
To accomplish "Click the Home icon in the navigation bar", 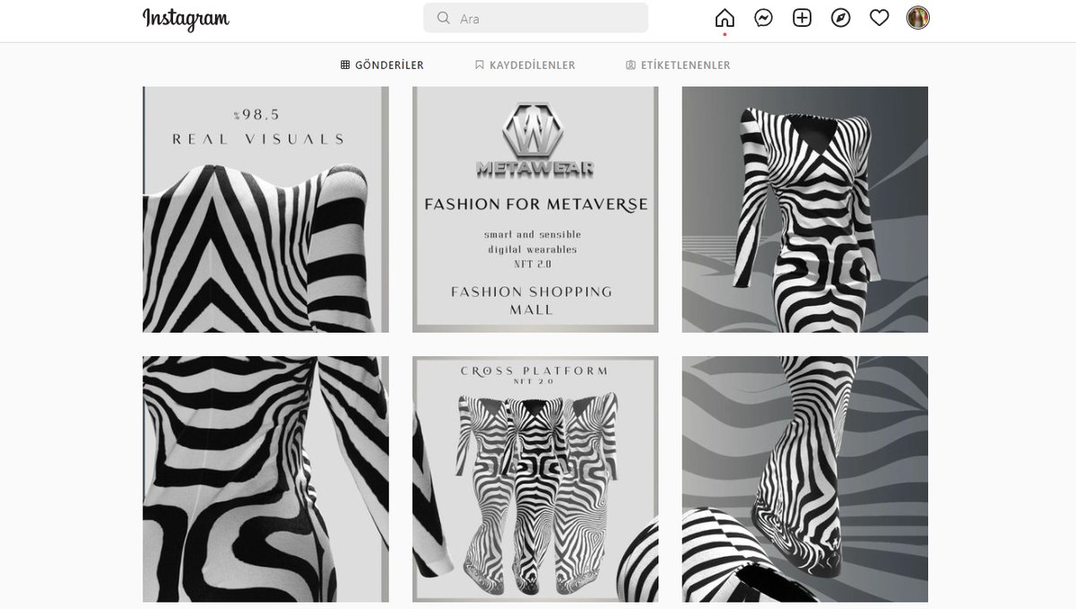I will (x=724, y=16).
